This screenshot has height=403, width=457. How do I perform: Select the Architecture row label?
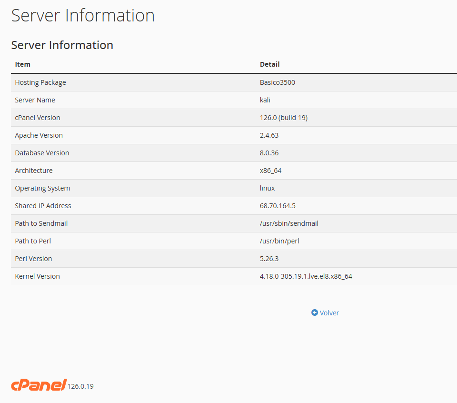34,171
